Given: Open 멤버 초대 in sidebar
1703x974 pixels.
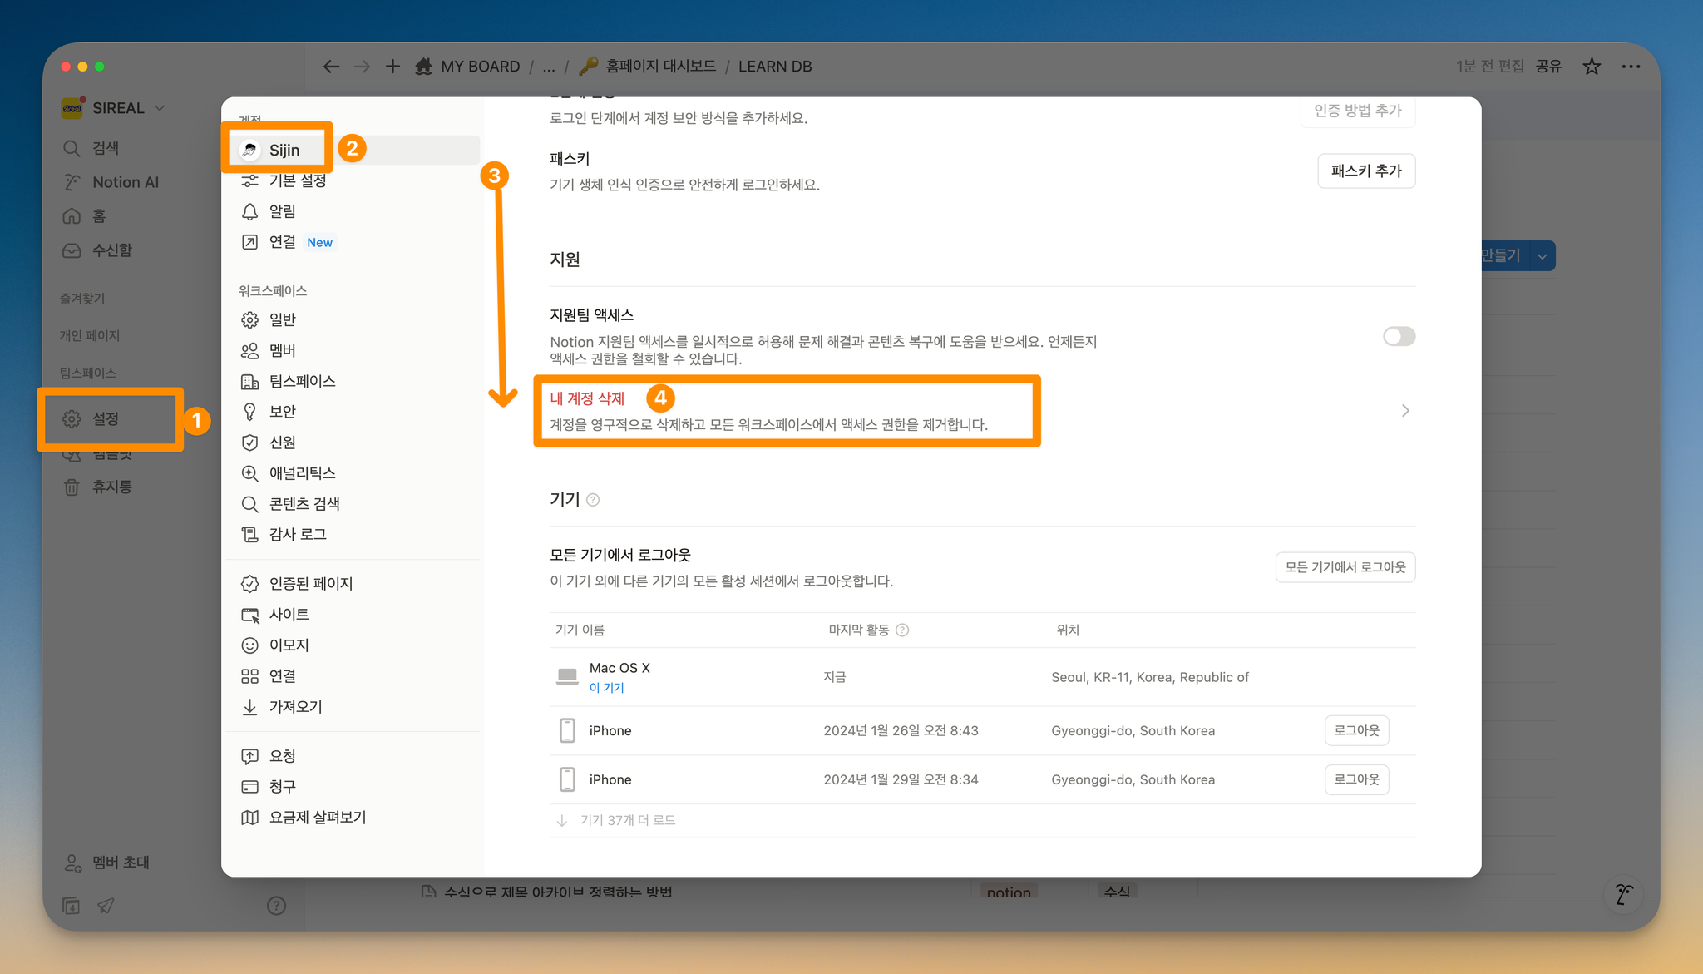Looking at the screenshot, I should (108, 863).
